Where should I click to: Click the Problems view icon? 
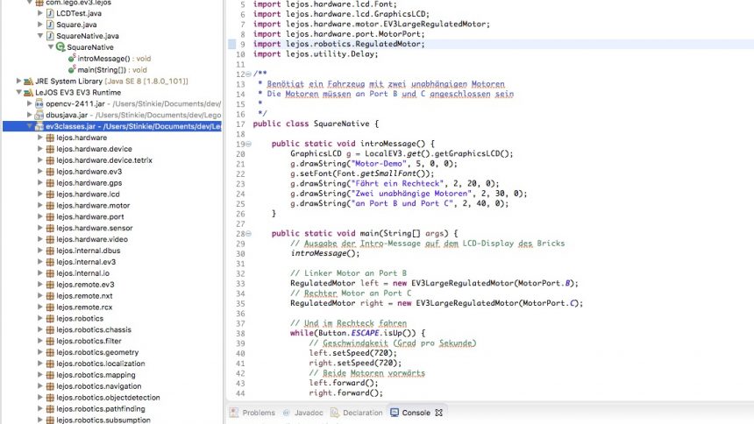234,413
